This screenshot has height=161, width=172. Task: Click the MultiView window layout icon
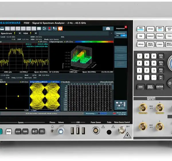39,29
